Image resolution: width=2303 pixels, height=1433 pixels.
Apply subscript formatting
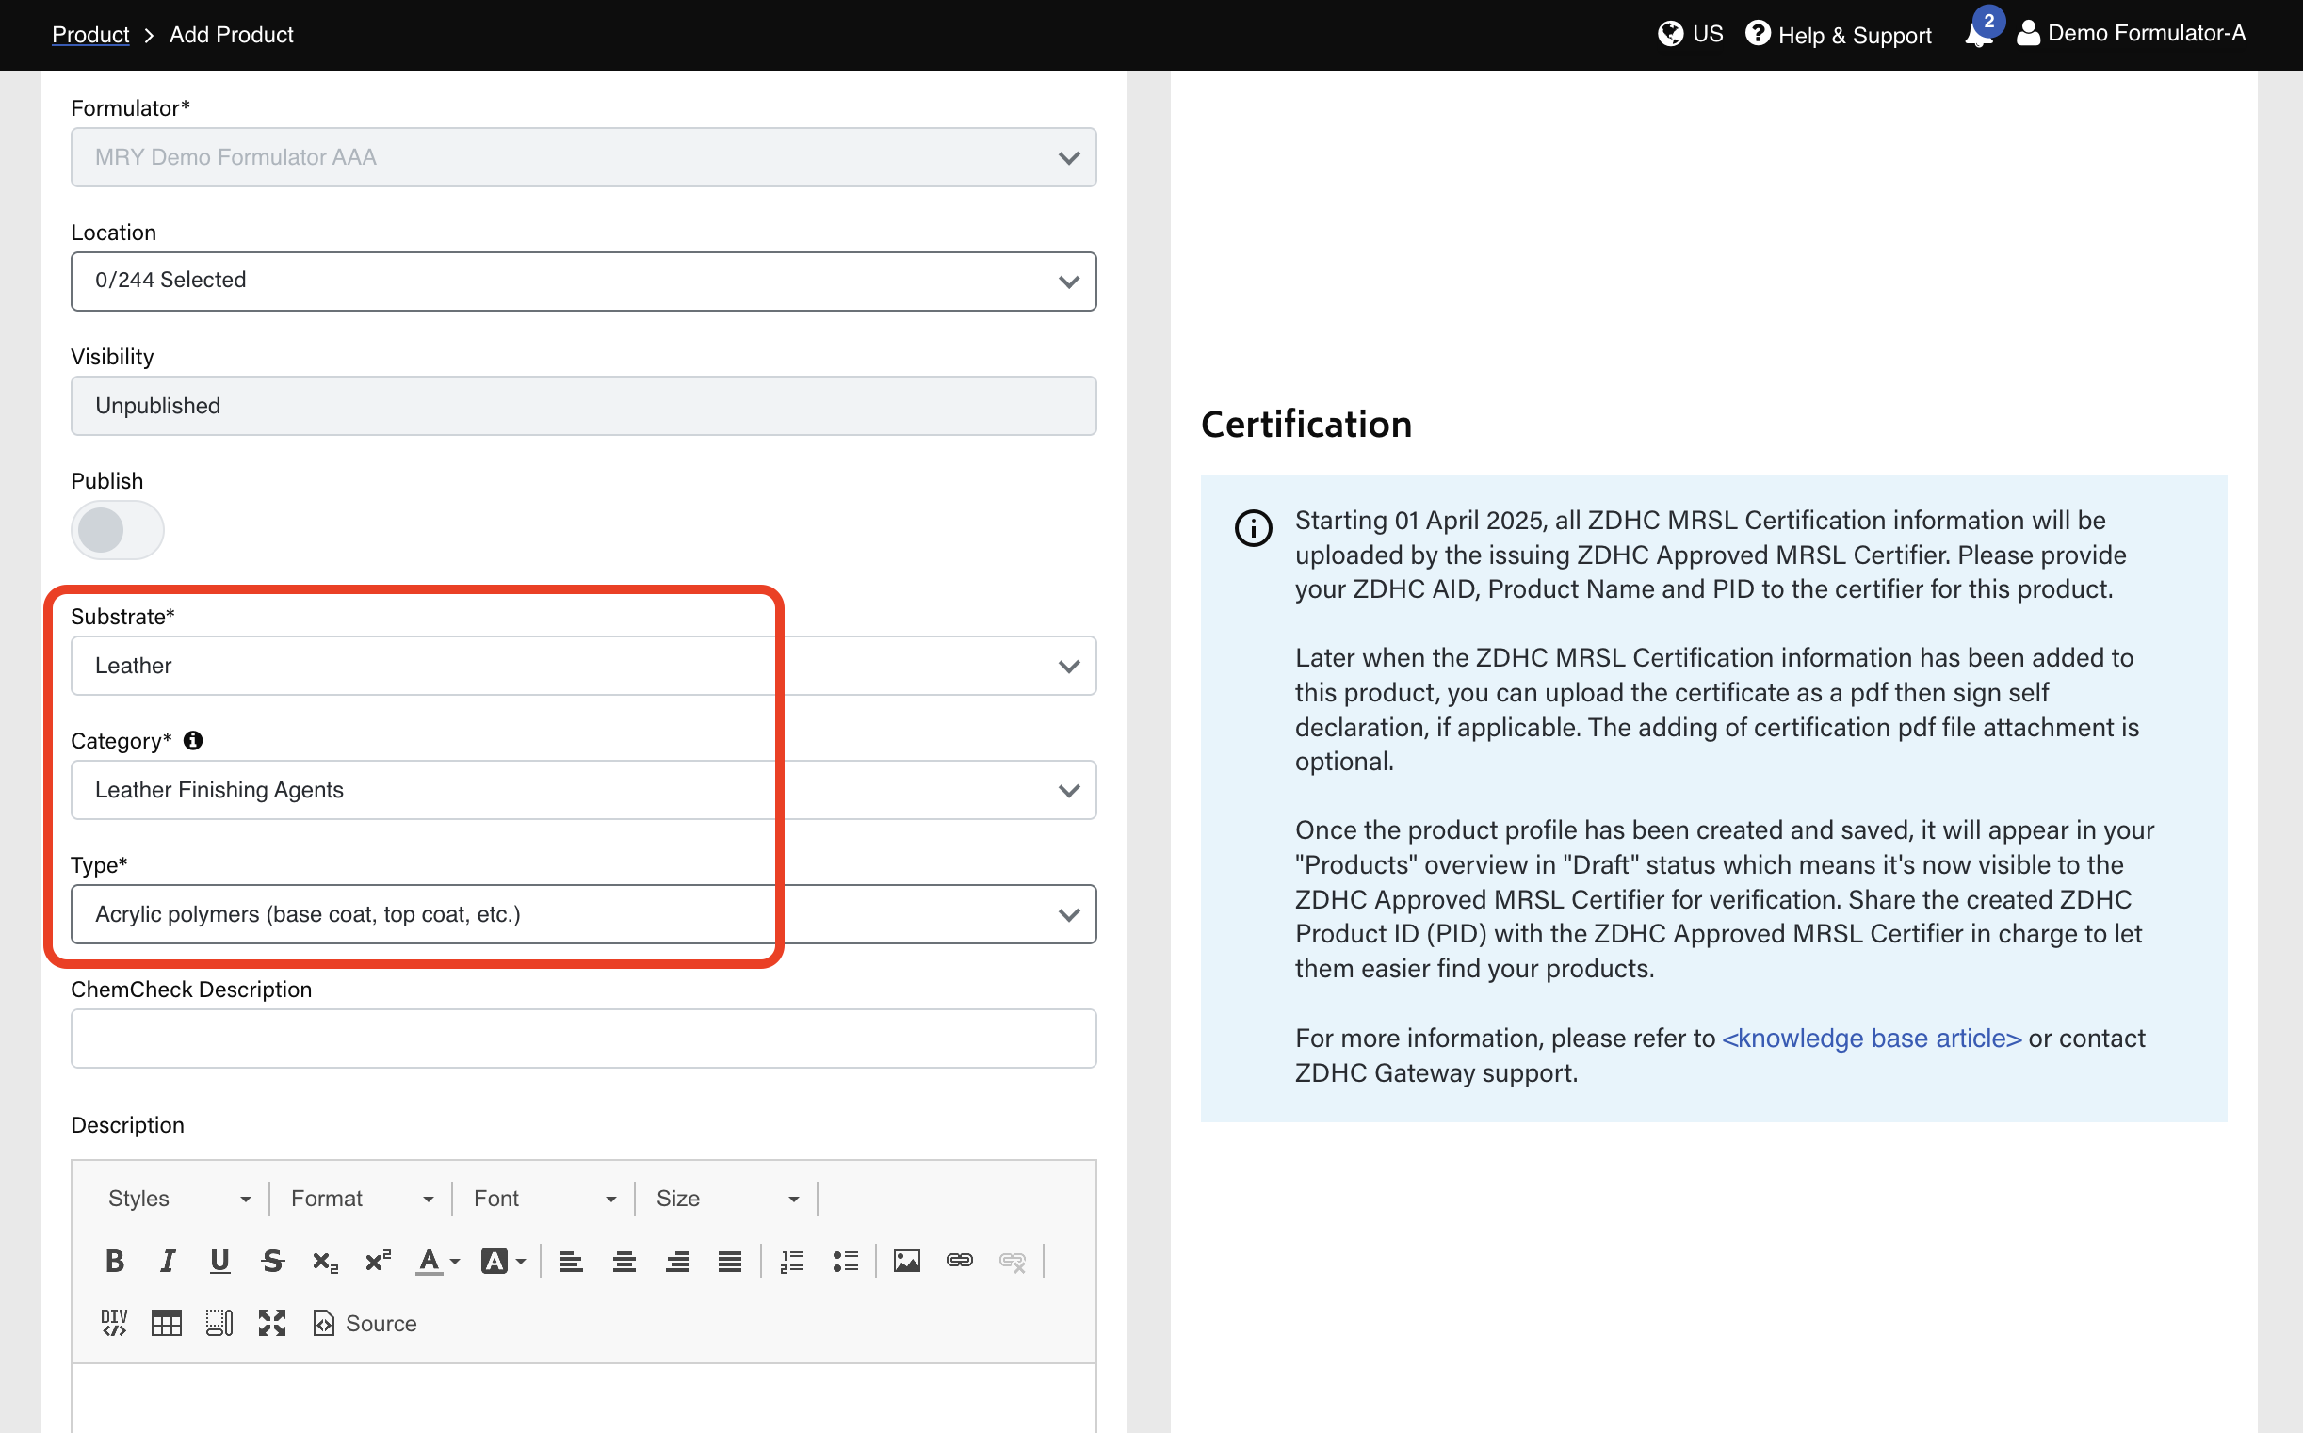pyautogui.click(x=325, y=1261)
